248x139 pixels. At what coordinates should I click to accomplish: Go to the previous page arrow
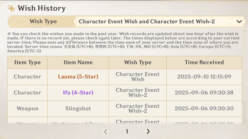106,131
